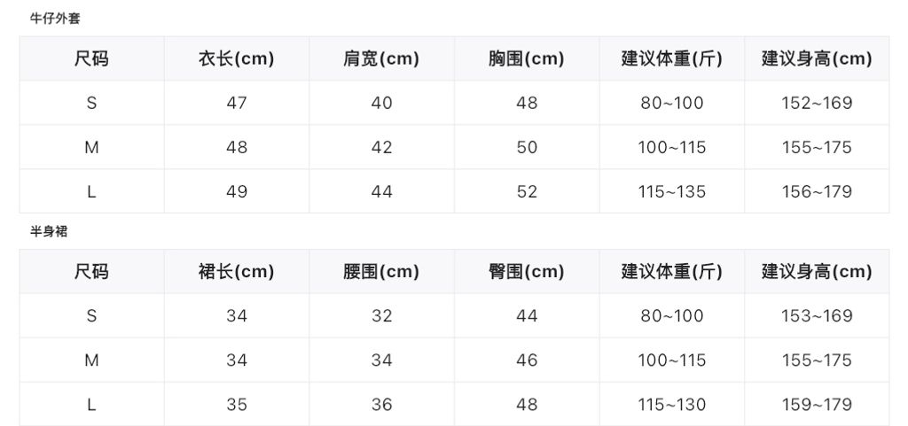908x426 pixels.
Task: Click skirt weight cell 115~130
Action: coord(672,405)
